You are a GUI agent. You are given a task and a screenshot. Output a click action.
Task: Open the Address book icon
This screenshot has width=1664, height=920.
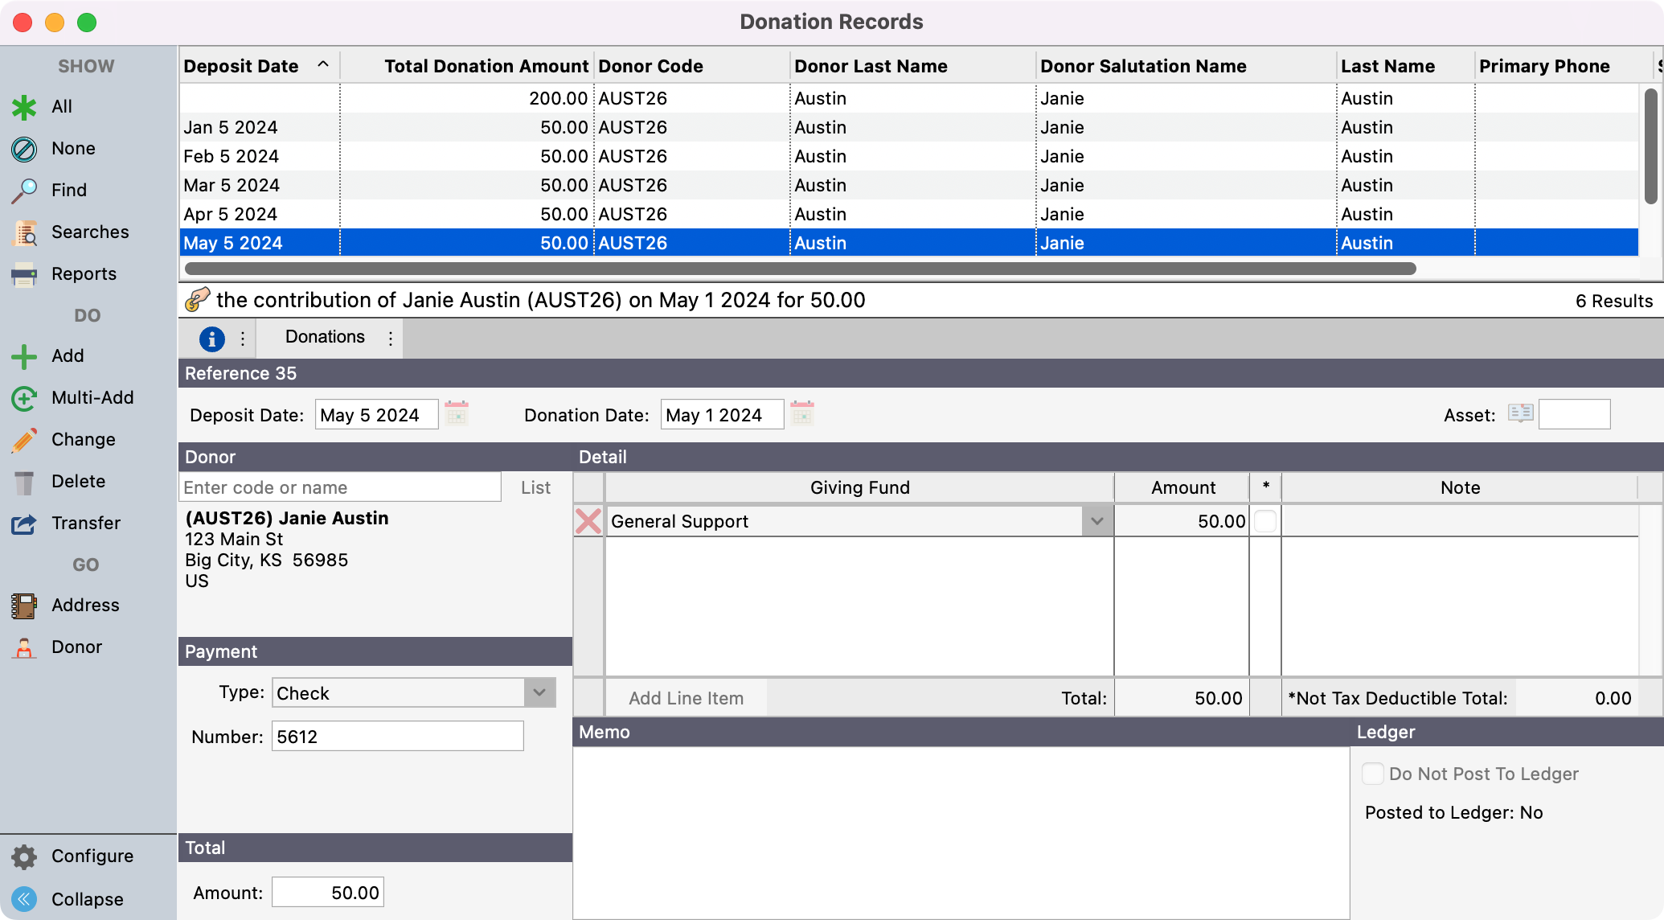[x=24, y=606]
